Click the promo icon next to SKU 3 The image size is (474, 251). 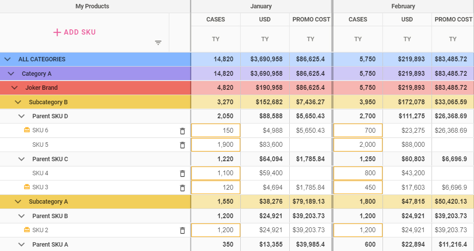27,187
